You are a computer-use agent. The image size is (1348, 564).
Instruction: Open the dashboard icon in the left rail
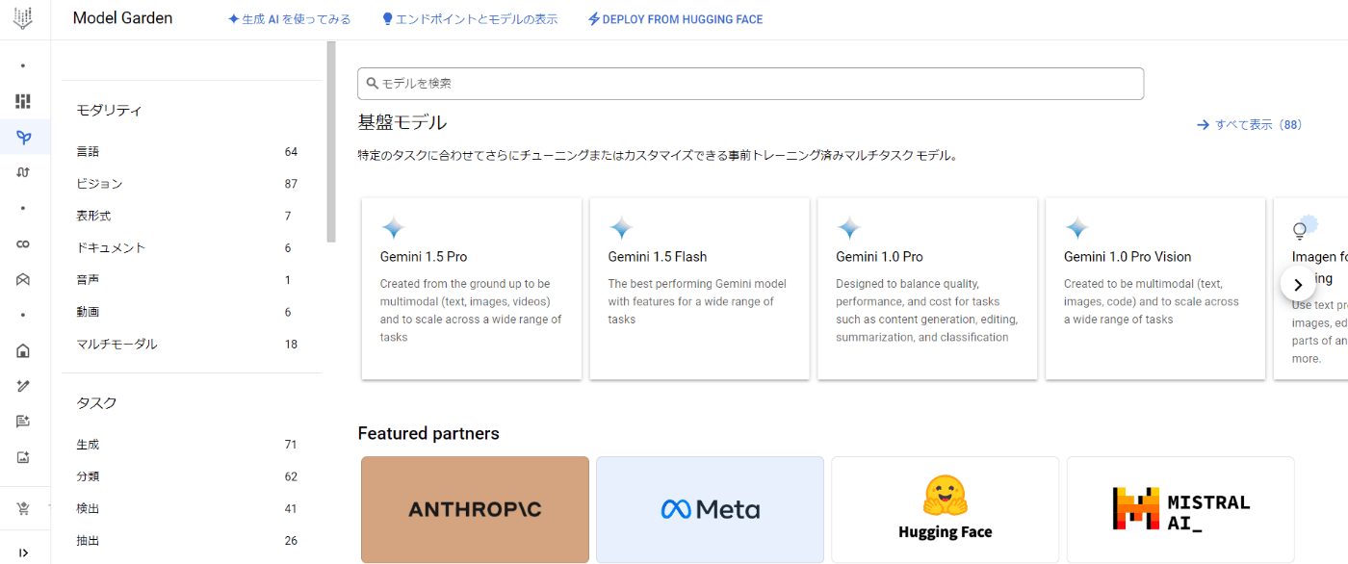click(23, 101)
